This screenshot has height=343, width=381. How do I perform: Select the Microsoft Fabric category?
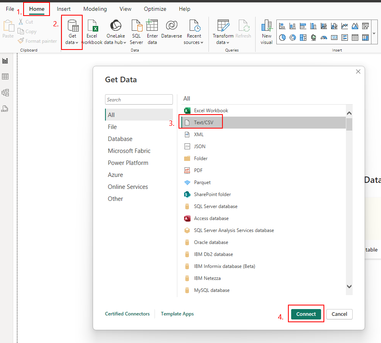point(139,151)
